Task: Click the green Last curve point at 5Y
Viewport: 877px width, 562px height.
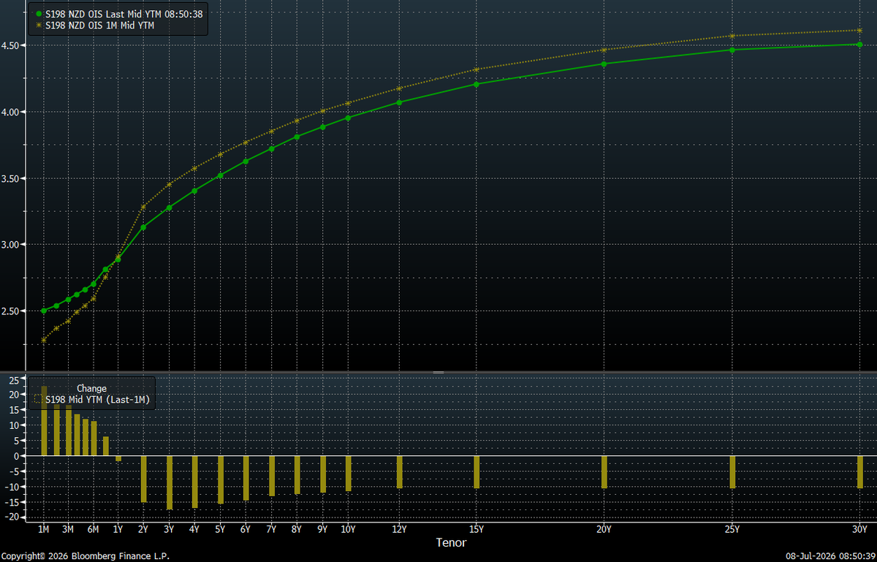Action: tap(220, 175)
